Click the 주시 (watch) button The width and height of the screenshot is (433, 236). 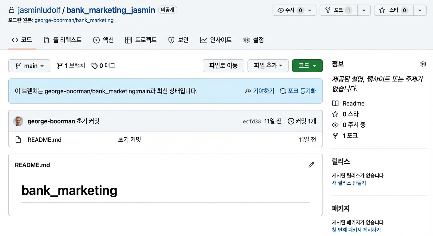tap(290, 10)
